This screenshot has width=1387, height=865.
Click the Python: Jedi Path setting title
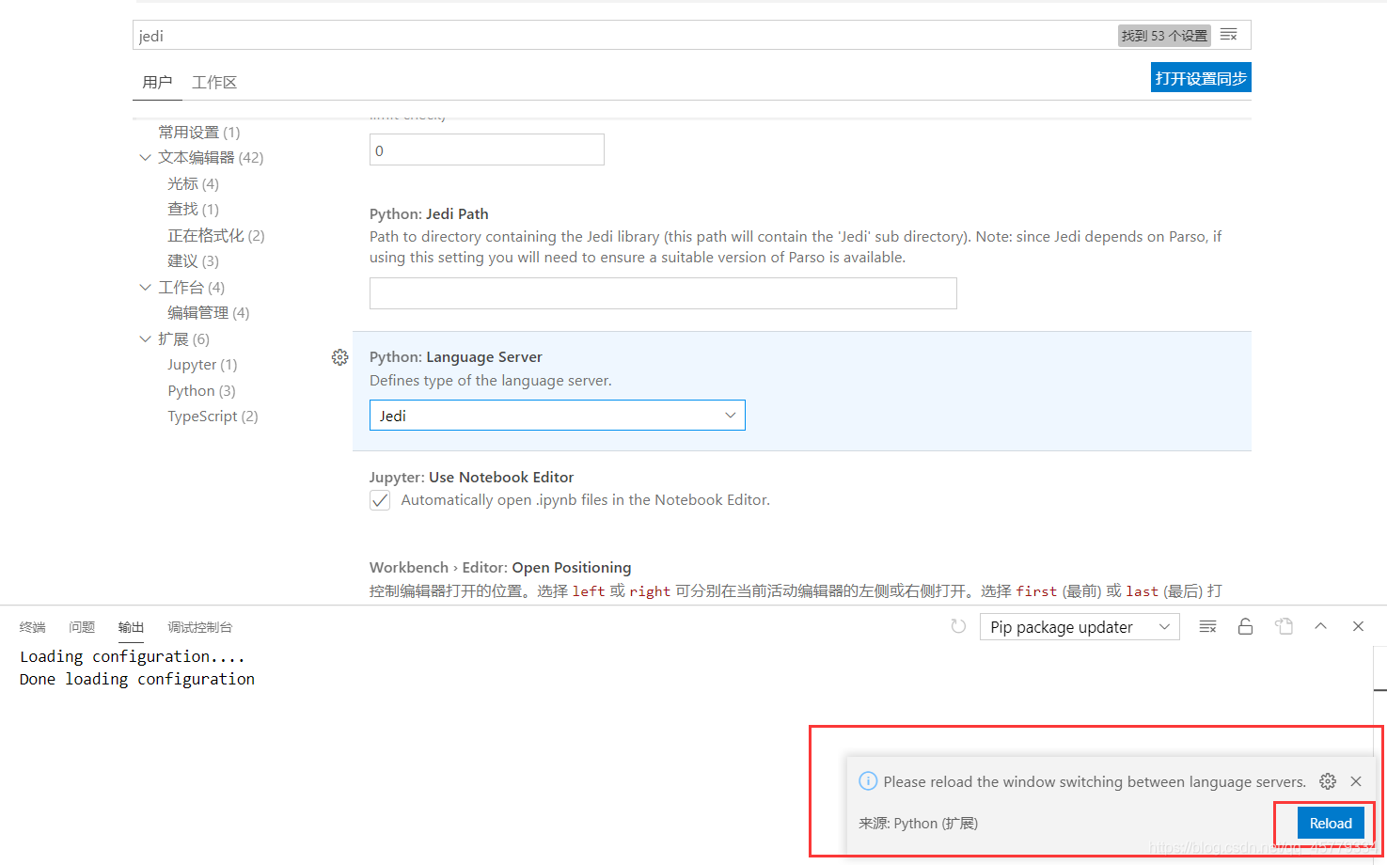pyautogui.click(x=429, y=214)
